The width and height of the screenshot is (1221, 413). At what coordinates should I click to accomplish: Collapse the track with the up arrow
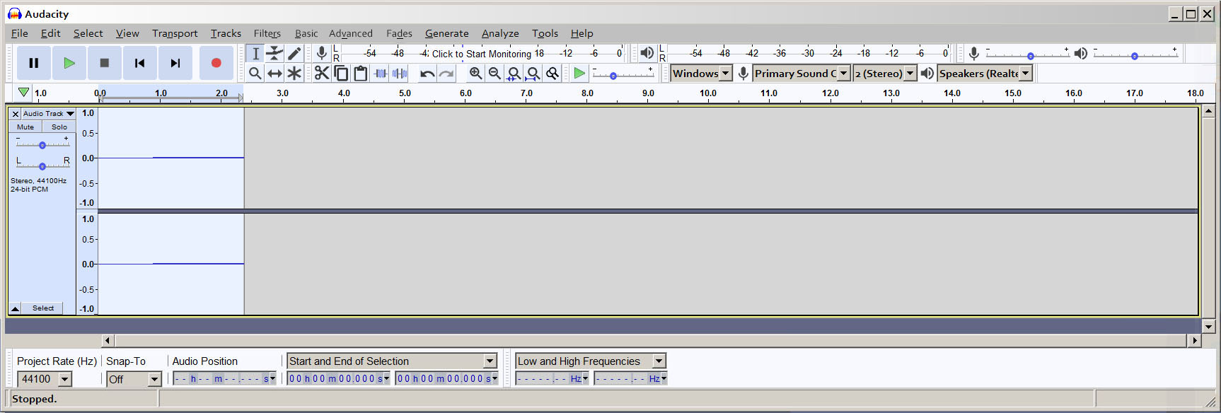tap(15, 308)
